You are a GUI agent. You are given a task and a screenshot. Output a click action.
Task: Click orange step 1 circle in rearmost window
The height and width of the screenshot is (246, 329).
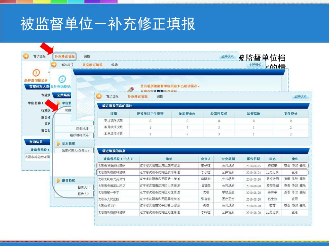36,73
